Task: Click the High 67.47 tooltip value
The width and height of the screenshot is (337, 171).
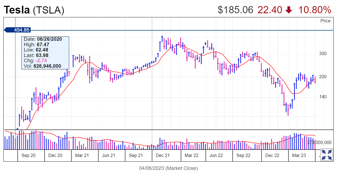Action: pos(42,44)
